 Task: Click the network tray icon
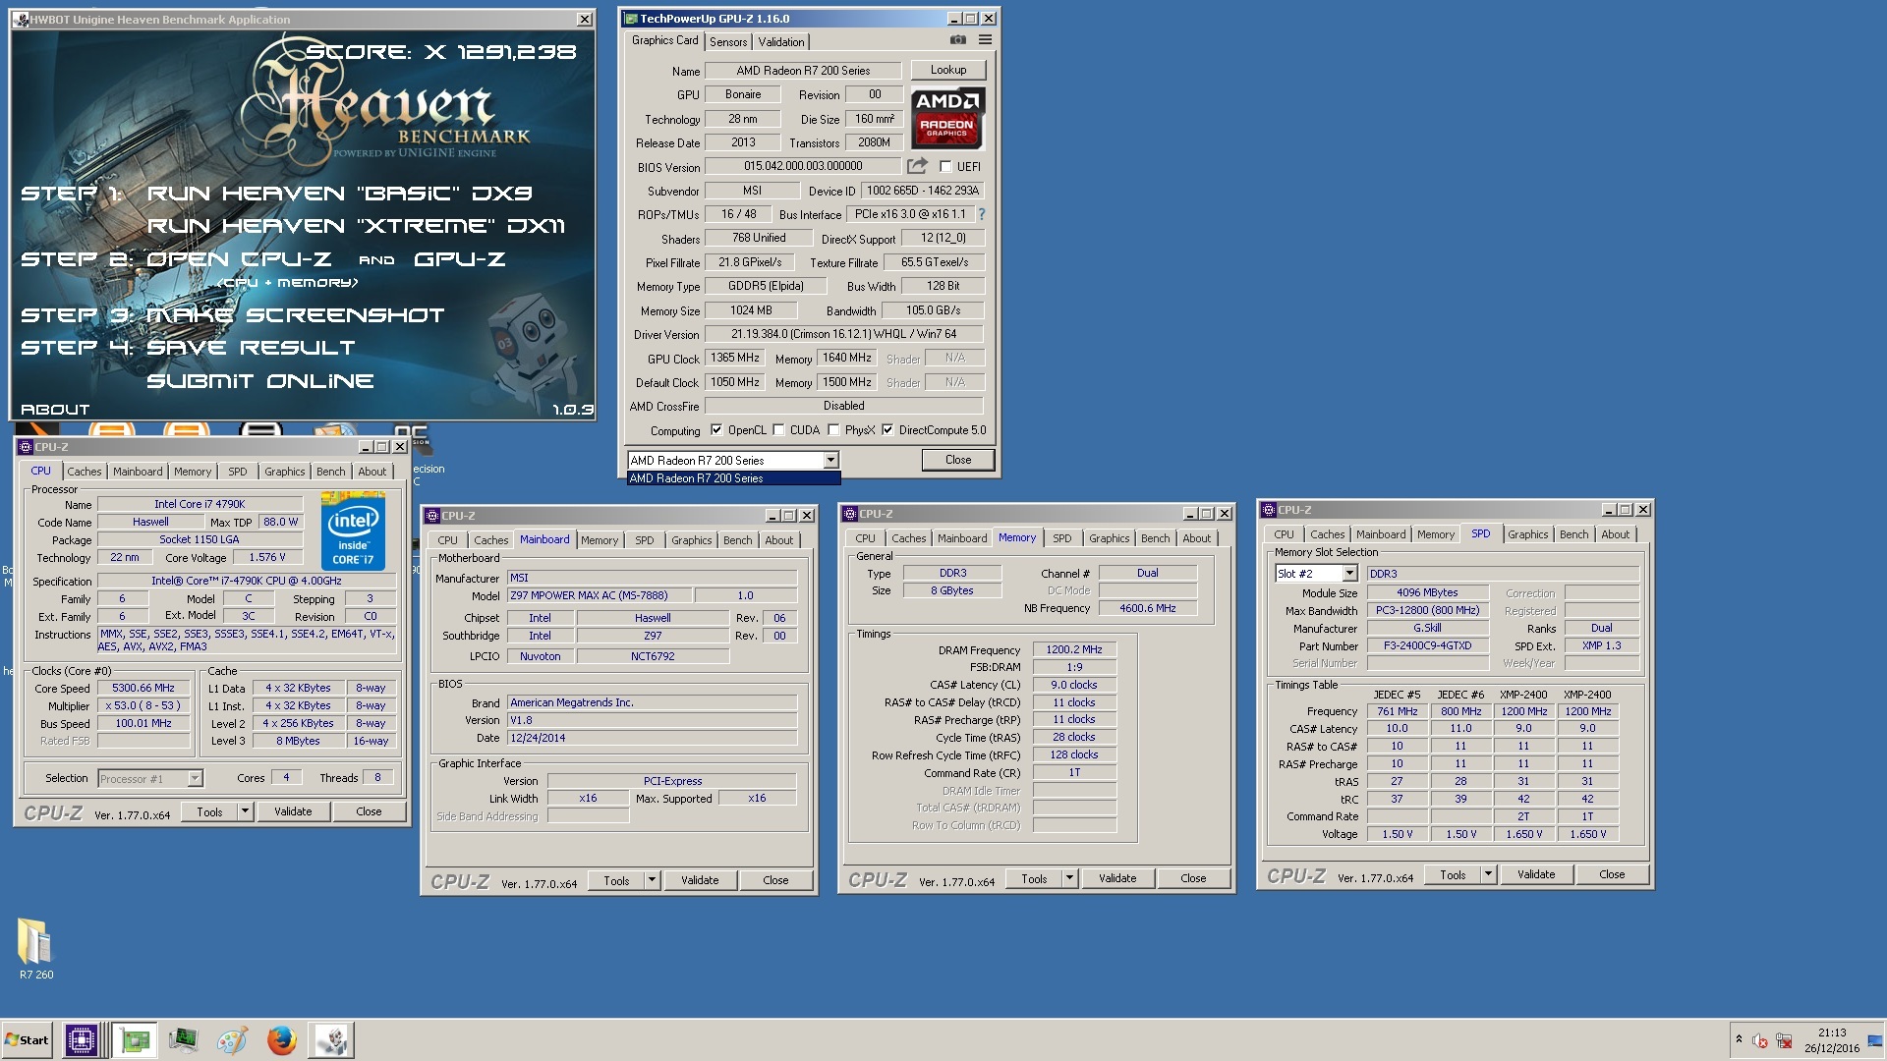[x=1784, y=1040]
